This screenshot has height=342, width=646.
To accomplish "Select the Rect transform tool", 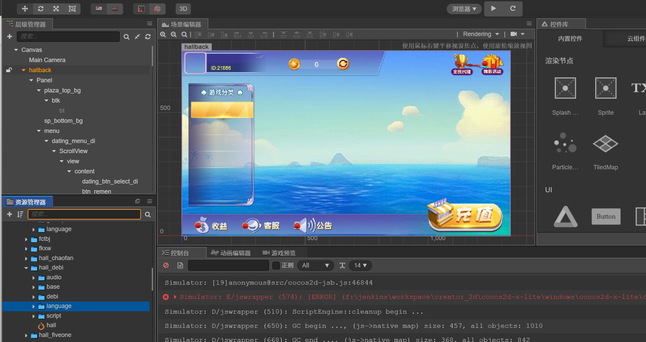I will coord(72,9).
